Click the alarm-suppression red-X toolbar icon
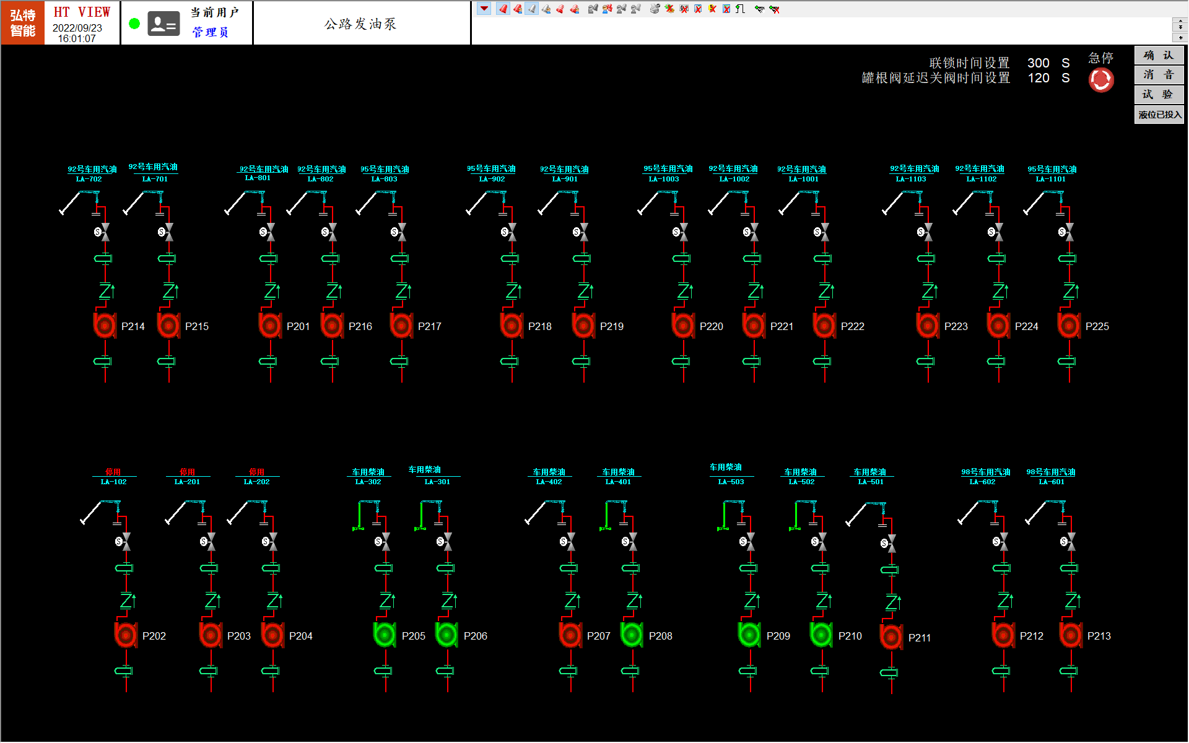Image resolution: width=1189 pixels, height=743 pixels. (669, 9)
